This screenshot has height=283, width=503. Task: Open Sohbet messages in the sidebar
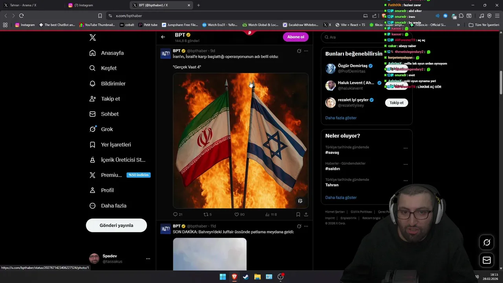(104, 114)
